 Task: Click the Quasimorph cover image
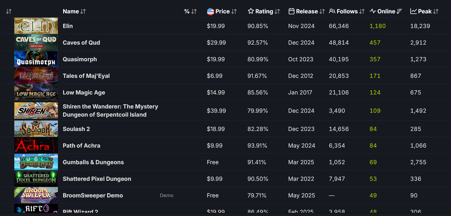(36, 59)
